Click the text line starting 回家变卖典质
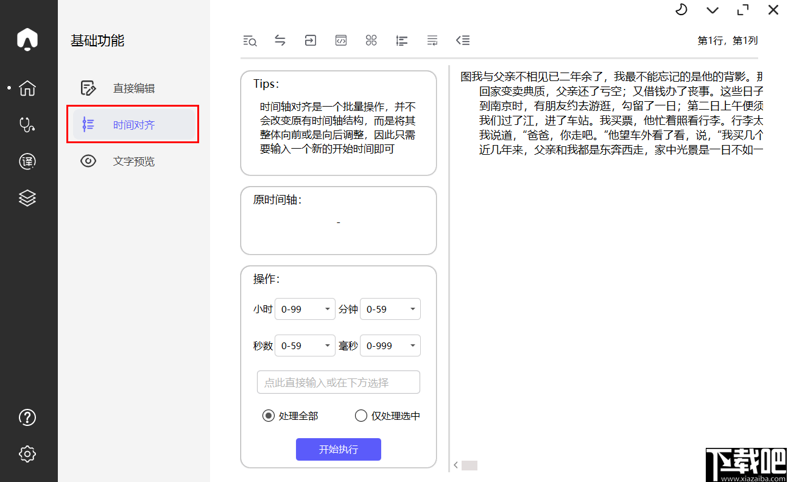The height and width of the screenshot is (482, 788). tap(621, 91)
